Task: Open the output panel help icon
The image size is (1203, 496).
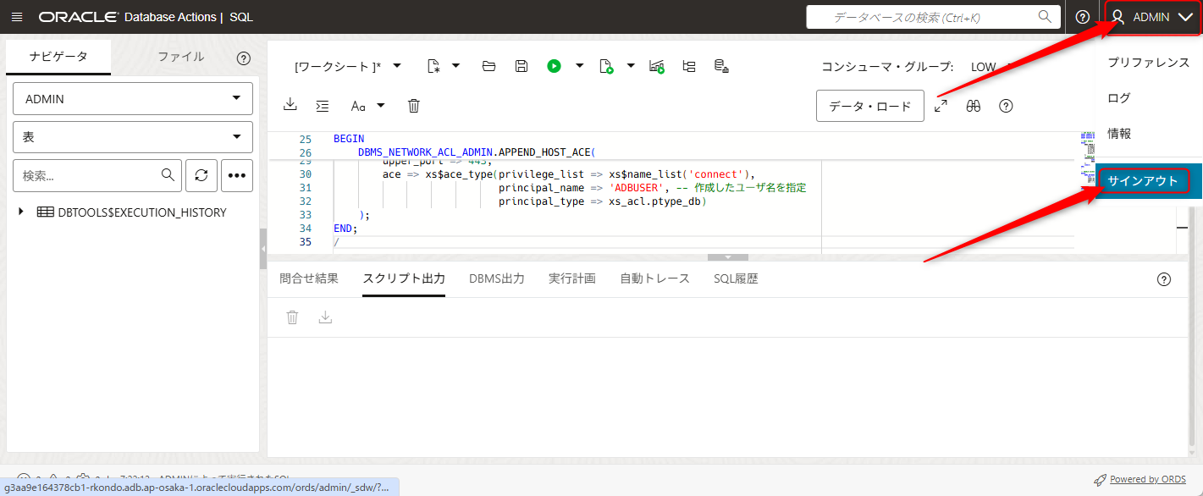Action: (x=1164, y=279)
